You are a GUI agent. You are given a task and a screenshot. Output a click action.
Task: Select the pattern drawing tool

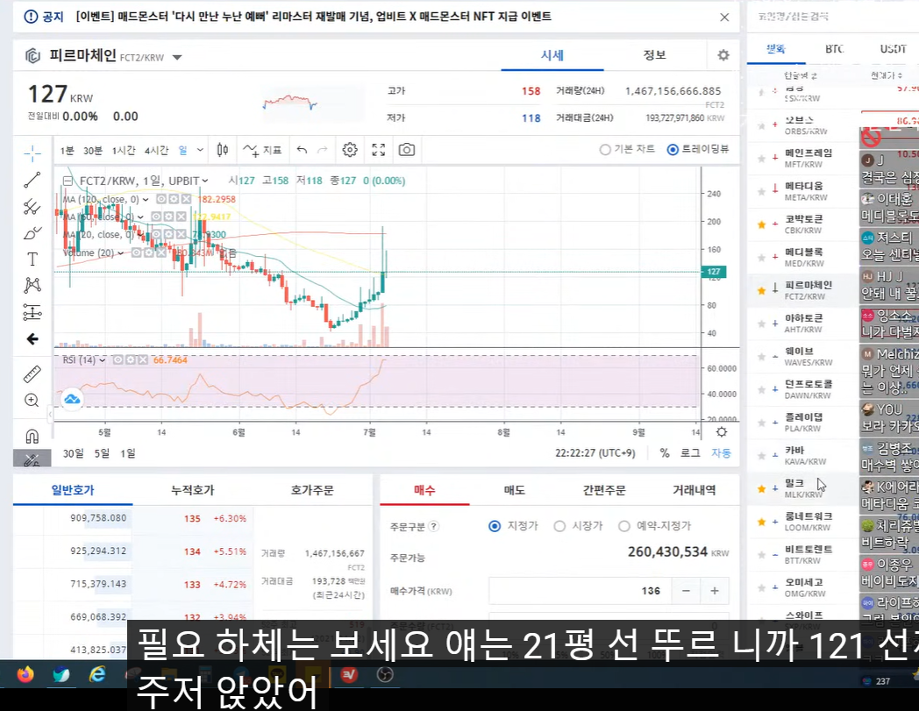tap(32, 286)
